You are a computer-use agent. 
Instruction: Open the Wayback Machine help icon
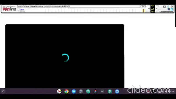click(168, 7)
